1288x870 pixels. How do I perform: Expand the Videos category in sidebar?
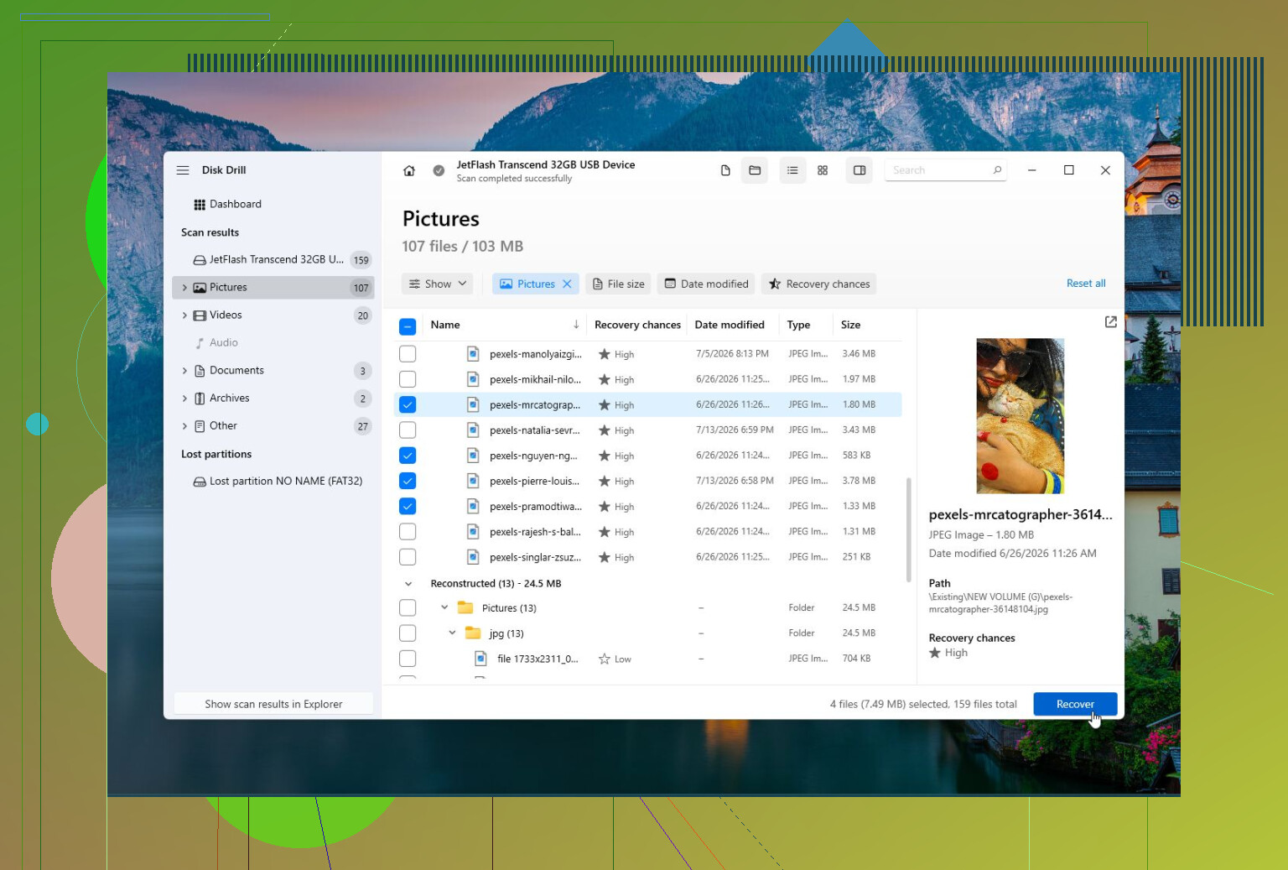point(184,315)
